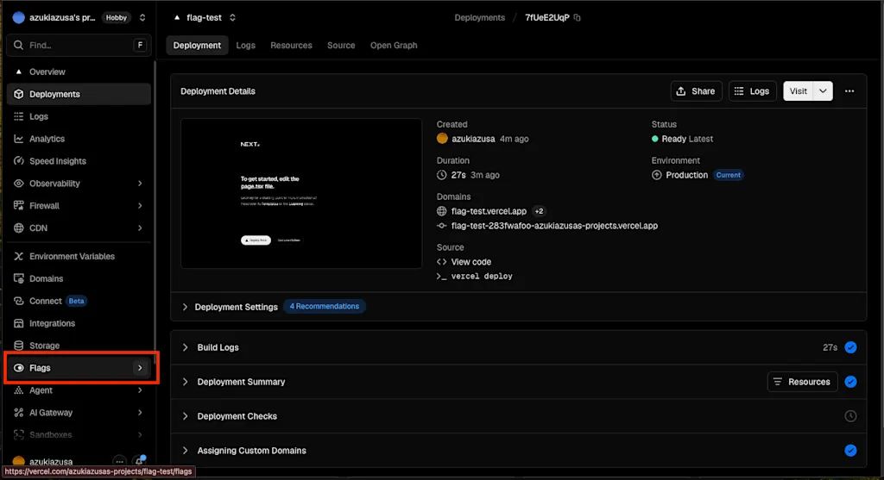Open the flag-test.vercel.app domain link
884x480 pixels.
[x=489, y=211]
